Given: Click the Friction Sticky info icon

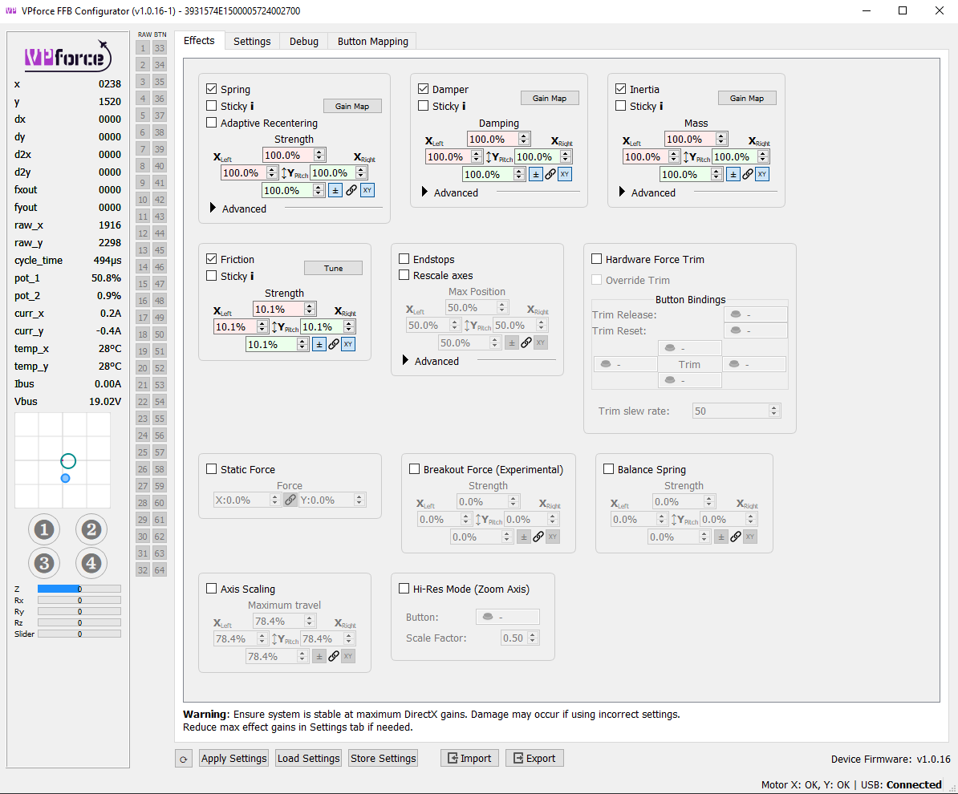Looking at the screenshot, I should [252, 276].
